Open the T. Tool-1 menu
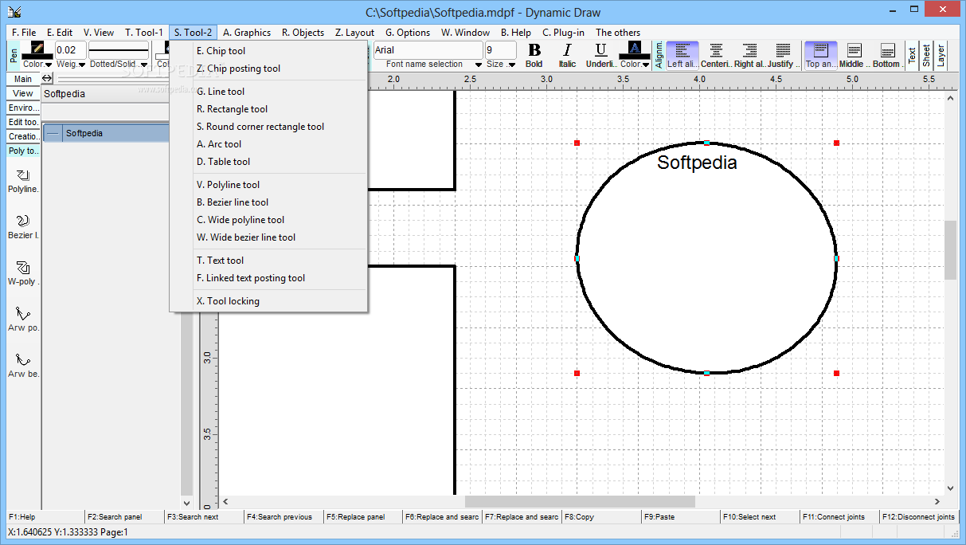The height and width of the screenshot is (545, 966). (144, 33)
